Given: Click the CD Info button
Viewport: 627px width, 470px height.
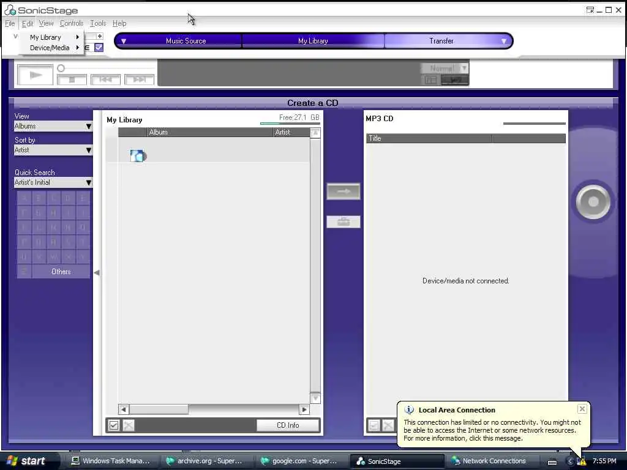Looking at the screenshot, I should [x=288, y=425].
